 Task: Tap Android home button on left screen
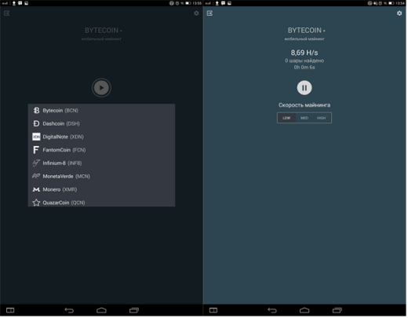pos(101,311)
